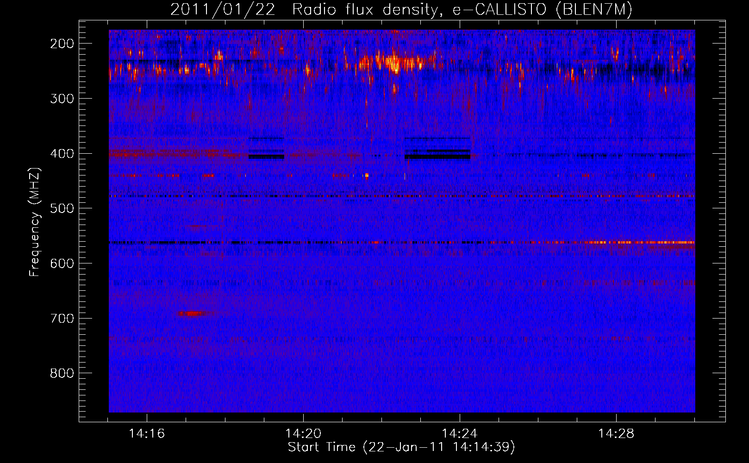Screen dimensions: 749x463
Task: Click the 500 frequency tick label
Action: [62, 208]
